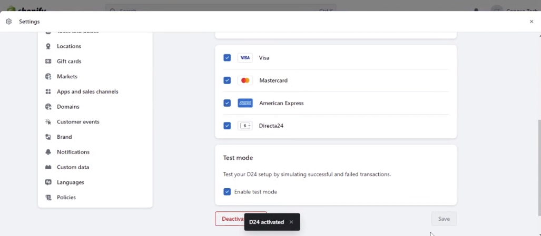Viewport: 541px width, 236px height.
Task: Toggle the Directa24 checkbox
Action: click(227, 126)
